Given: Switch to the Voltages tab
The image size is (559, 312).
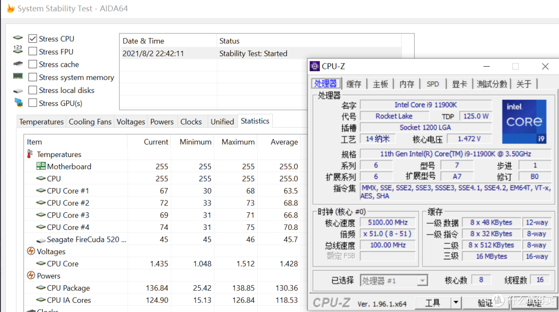Looking at the screenshot, I should [x=131, y=122].
